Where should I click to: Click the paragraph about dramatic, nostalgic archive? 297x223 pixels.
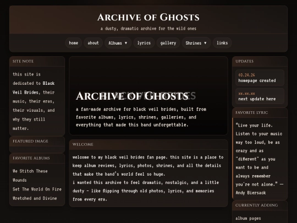click(146, 191)
